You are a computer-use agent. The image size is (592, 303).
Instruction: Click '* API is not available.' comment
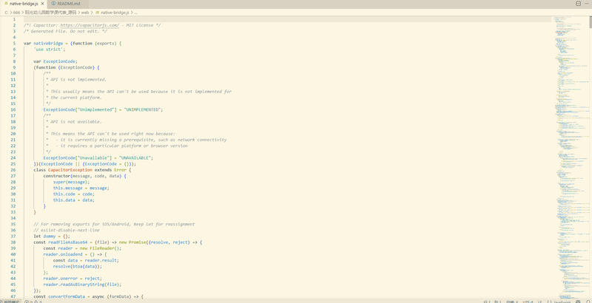pyautogui.click(x=73, y=122)
